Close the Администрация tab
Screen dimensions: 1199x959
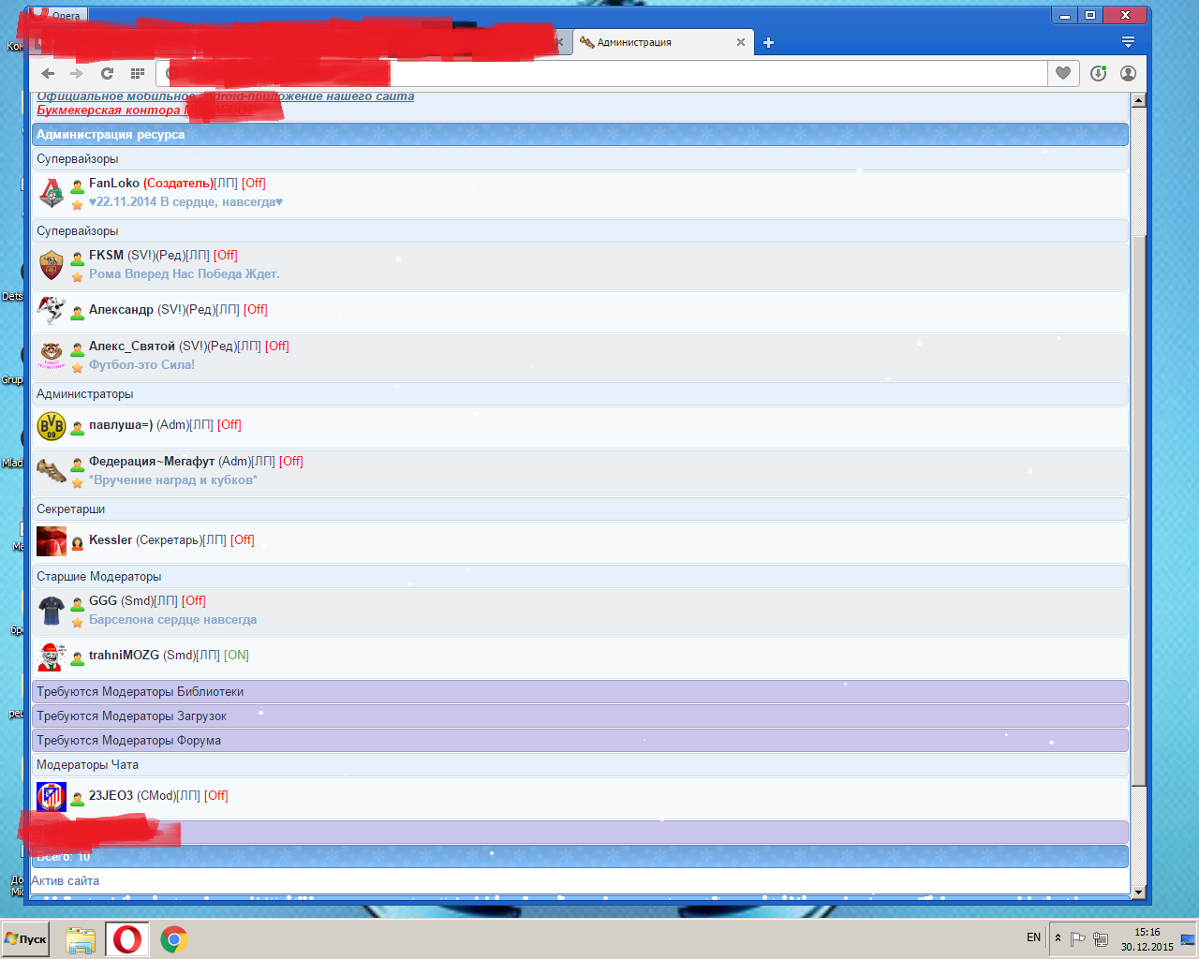point(741,42)
